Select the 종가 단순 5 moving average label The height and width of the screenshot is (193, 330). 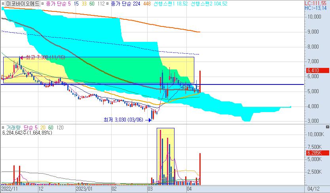58,4
